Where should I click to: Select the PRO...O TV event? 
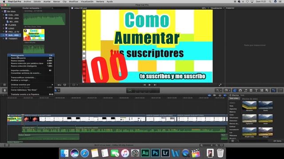(12, 32)
